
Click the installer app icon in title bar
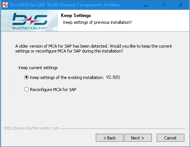[x=5, y=5]
